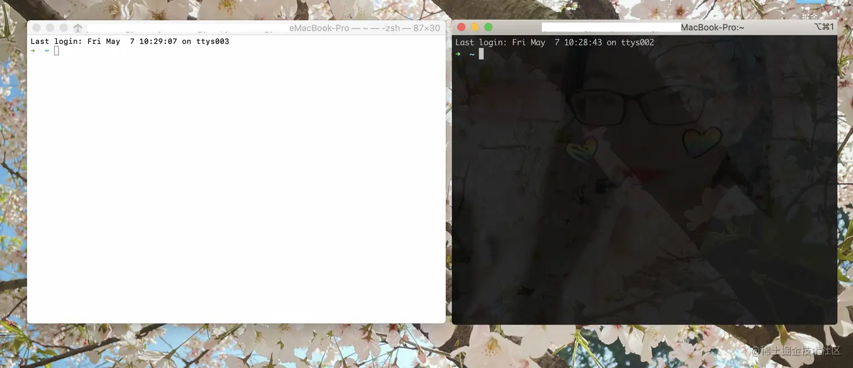Click the white terminal title ending "-zsh — 87×30"
This screenshot has height=368, width=853.
364,28
